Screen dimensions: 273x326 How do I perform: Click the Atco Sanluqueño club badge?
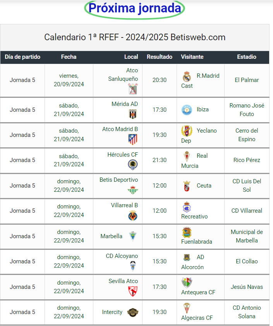pyautogui.click(x=133, y=89)
